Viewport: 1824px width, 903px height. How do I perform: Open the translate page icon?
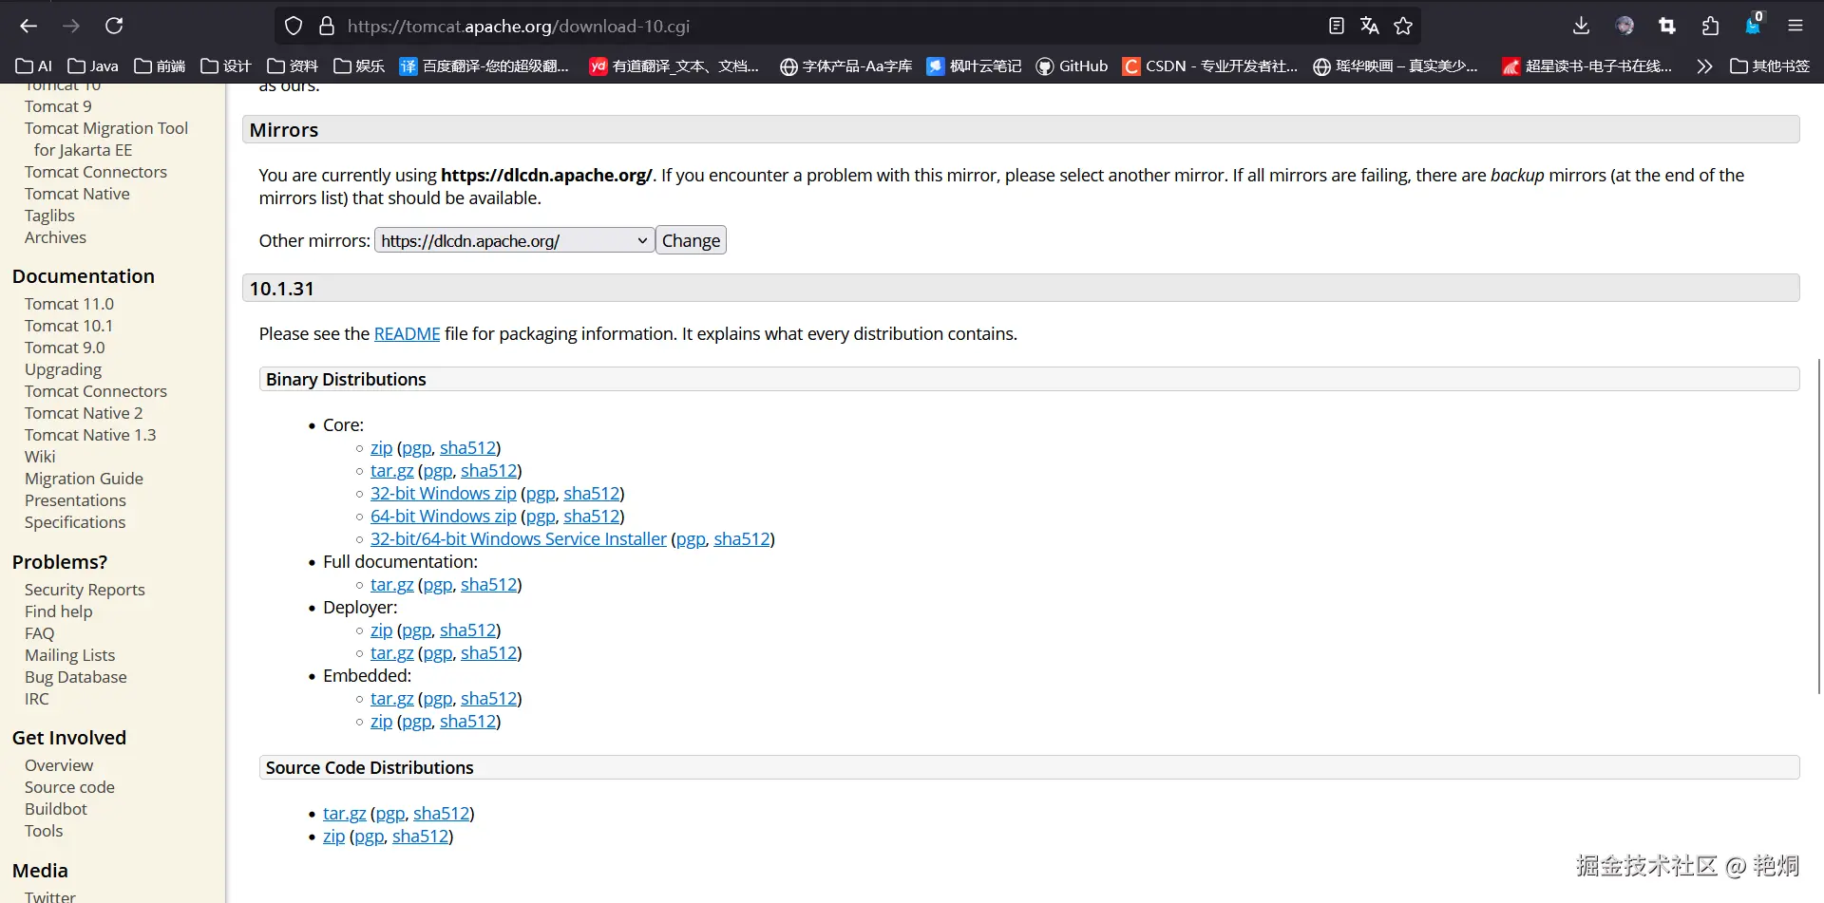(x=1369, y=26)
